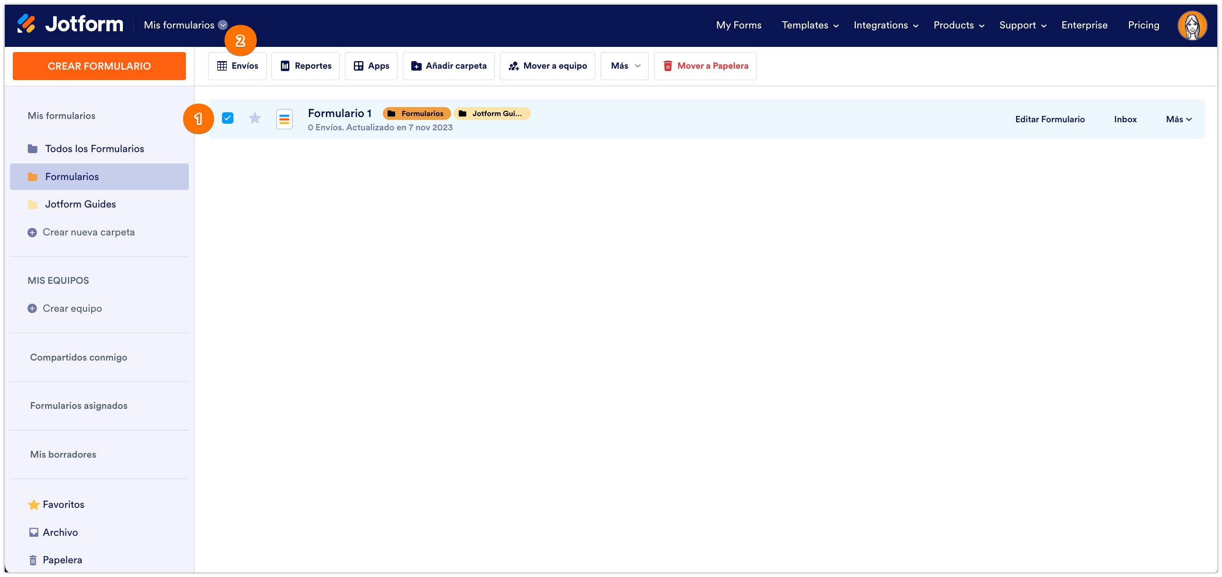Expand the Más menu on Formulario 1 row
The height and width of the screenshot is (577, 1222).
click(x=1178, y=119)
